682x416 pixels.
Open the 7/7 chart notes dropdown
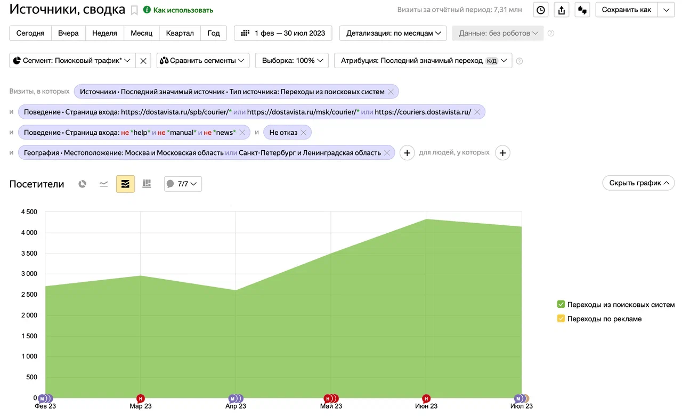click(183, 184)
